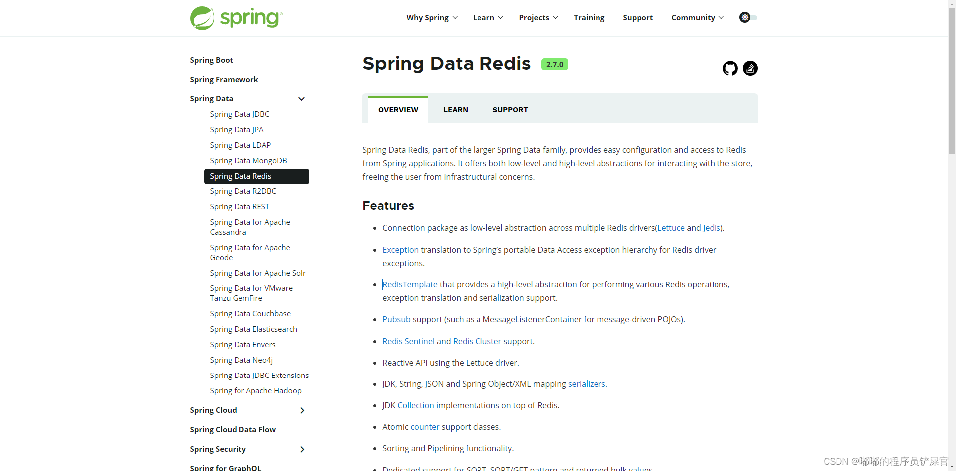Open Spring Boot in the sidebar
Viewport: 956px width, 471px height.
coord(211,60)
